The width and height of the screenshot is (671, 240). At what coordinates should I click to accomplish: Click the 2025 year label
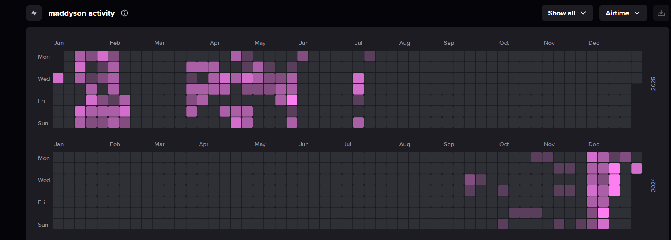point(653,83)
